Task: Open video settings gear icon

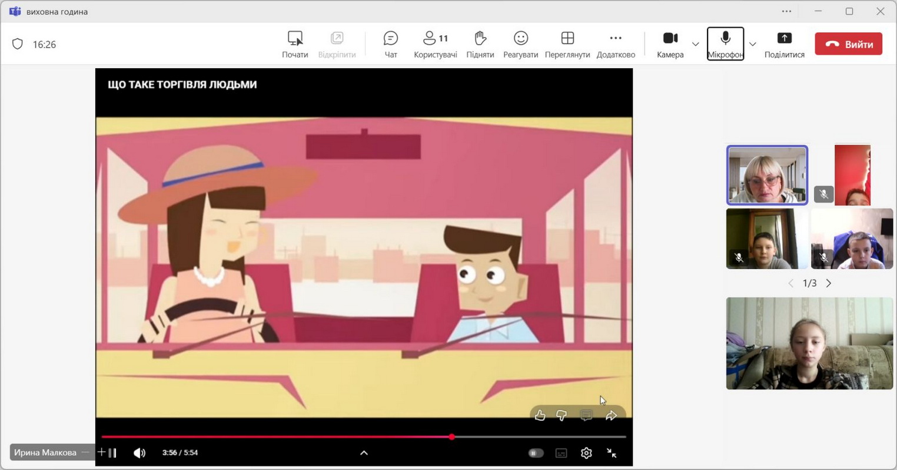Action: tap(586, 453)
